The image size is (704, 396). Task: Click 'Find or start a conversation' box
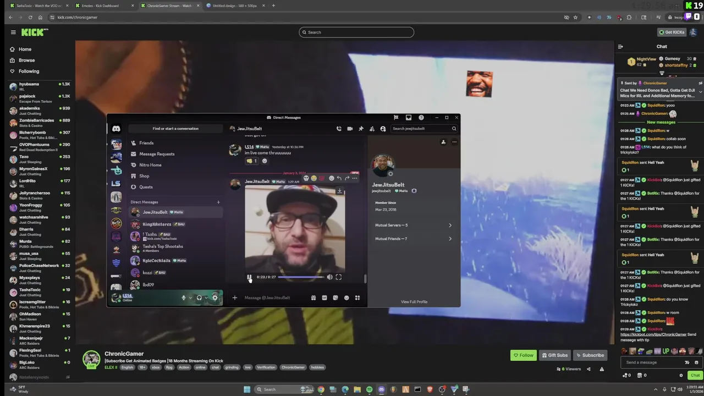coord(175,129)
